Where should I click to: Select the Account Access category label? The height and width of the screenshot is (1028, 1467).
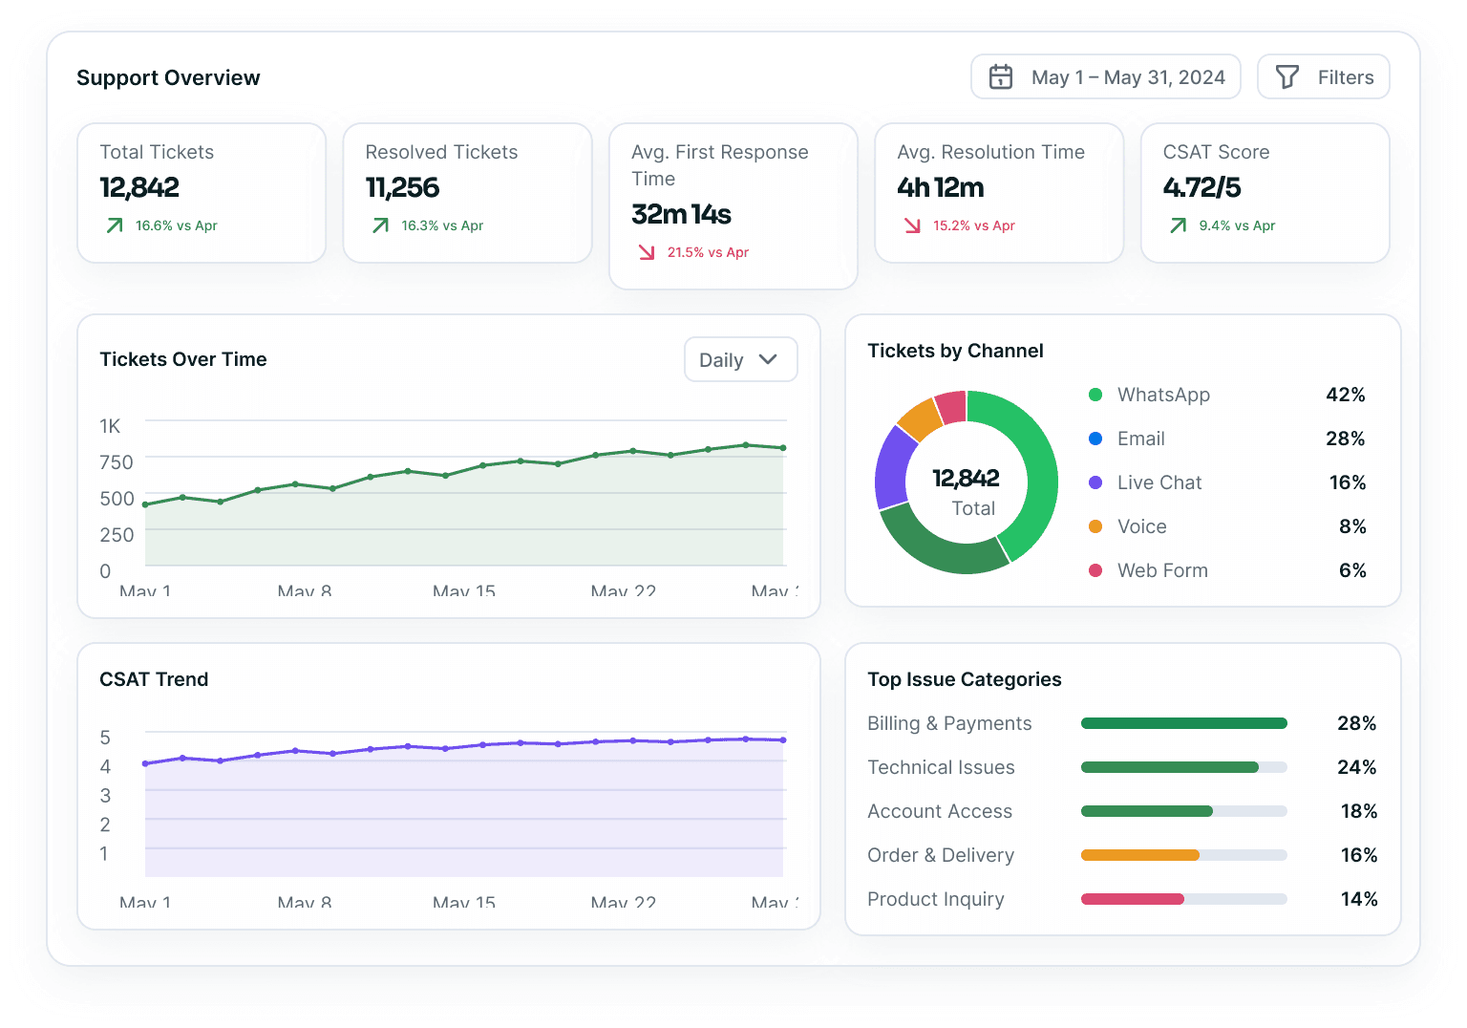coord(940,811)
